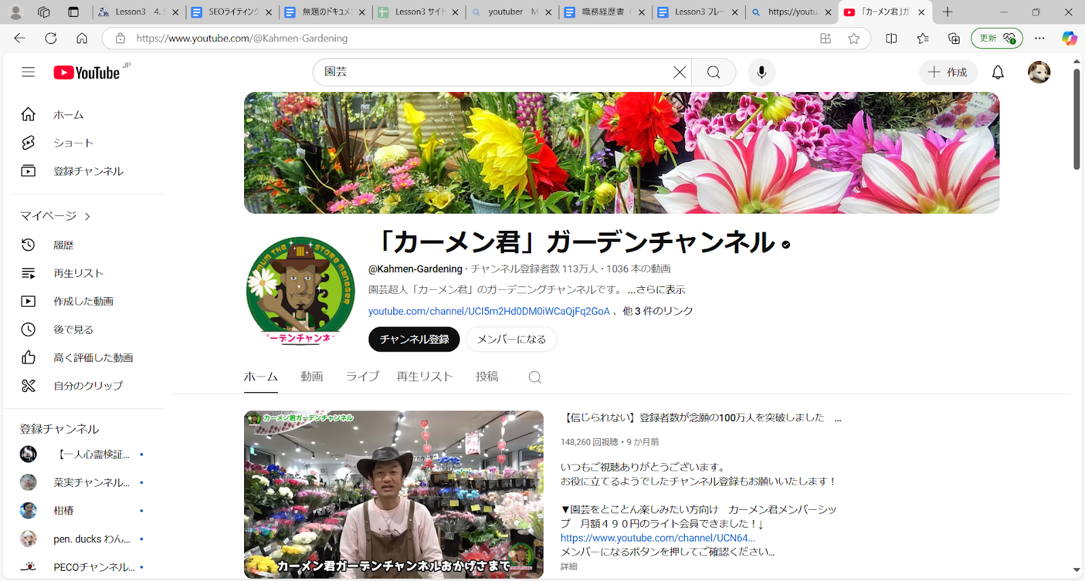Clear the search text with X icon
This screenshot has width=1085, height=581.
pyautogui.click(x=679, y=72)
